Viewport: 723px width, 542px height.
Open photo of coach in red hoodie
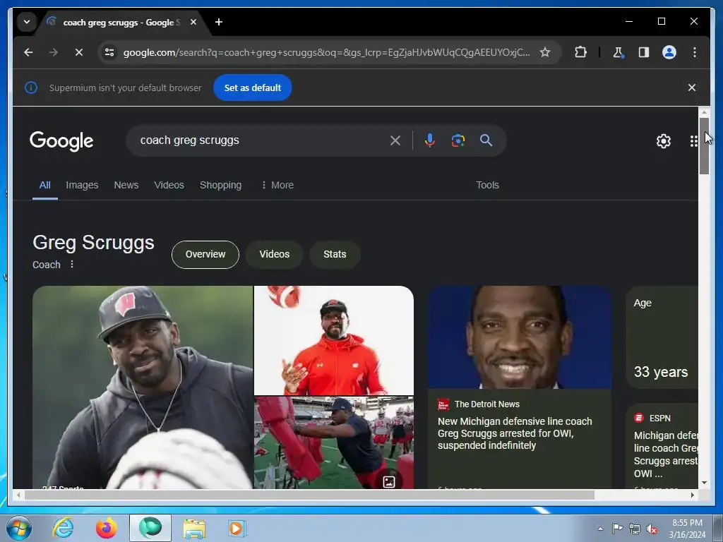point(334,340)
